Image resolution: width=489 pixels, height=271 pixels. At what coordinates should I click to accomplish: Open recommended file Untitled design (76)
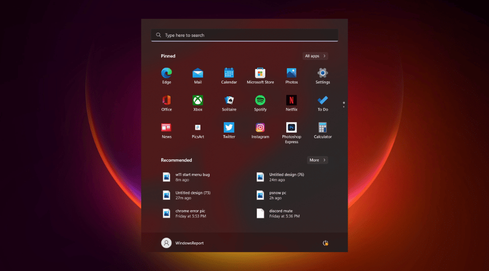click(x=280, y=177)
